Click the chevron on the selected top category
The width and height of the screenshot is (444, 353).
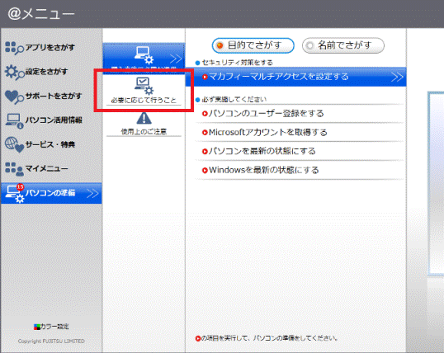176,59
